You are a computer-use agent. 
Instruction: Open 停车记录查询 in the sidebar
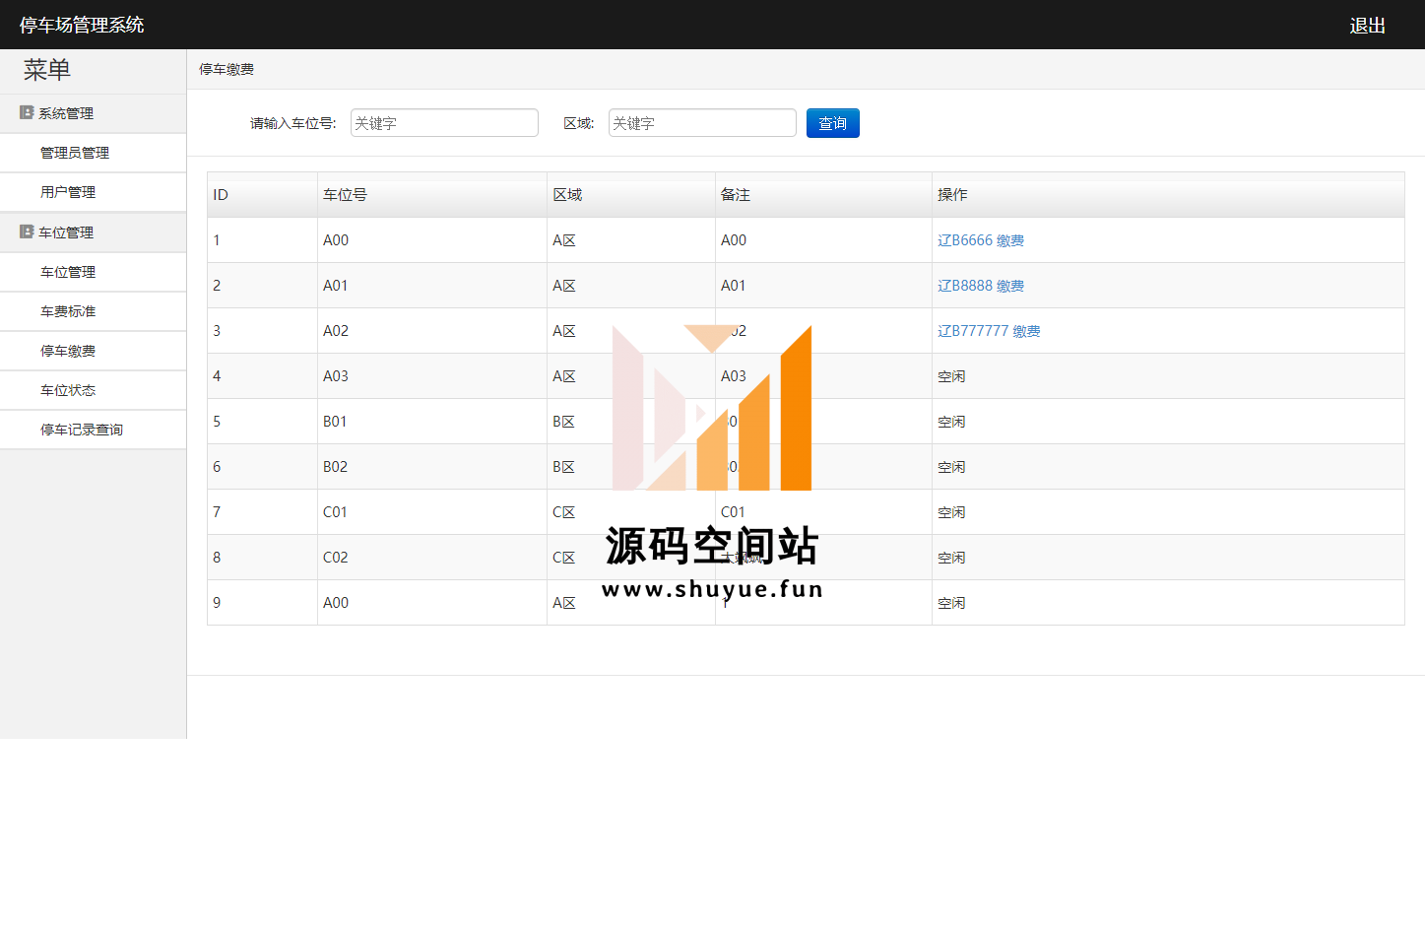point(82,430)
